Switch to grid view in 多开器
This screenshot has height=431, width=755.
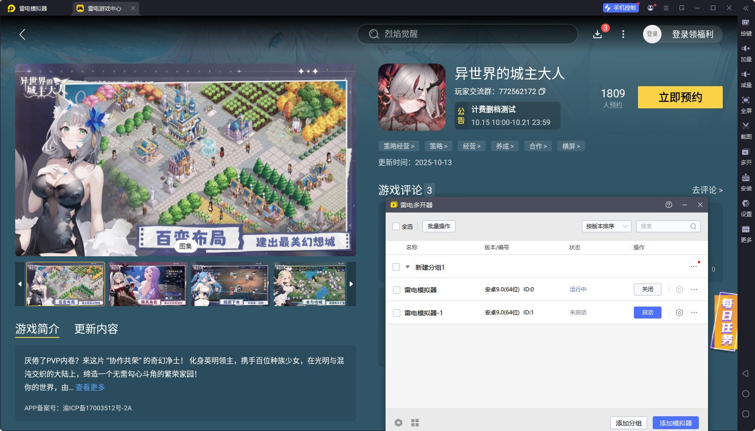[x=415, y=423]
